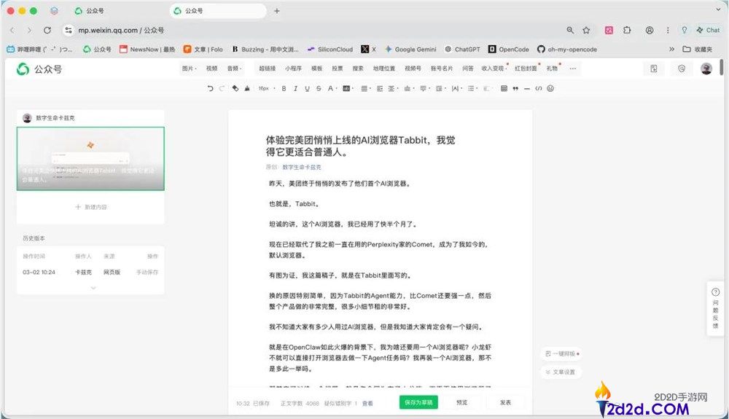Insert a 超链接 hyperlink

pos(267,68)
